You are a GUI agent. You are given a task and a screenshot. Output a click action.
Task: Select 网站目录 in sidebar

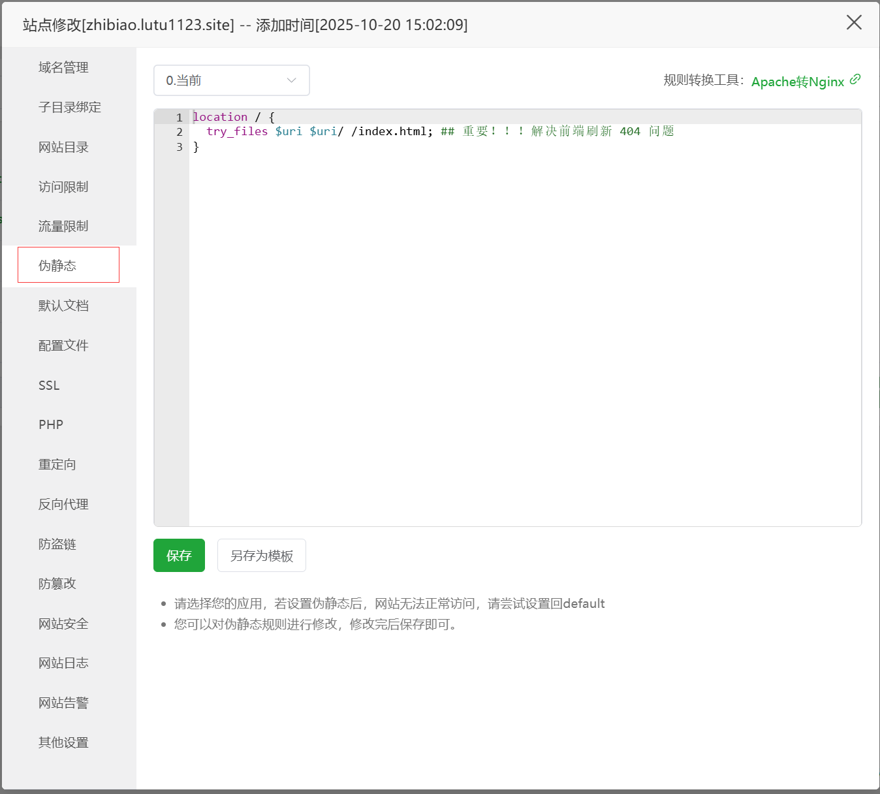coord(63,147)
